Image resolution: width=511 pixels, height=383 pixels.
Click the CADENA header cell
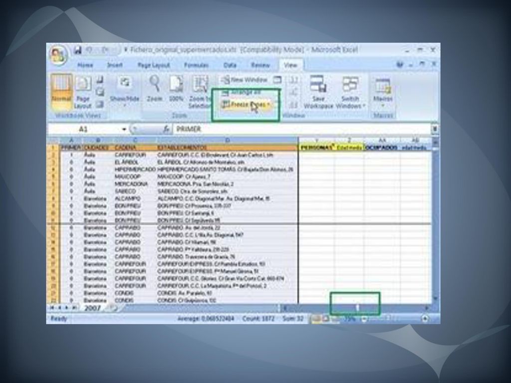[x=135, y=148]
